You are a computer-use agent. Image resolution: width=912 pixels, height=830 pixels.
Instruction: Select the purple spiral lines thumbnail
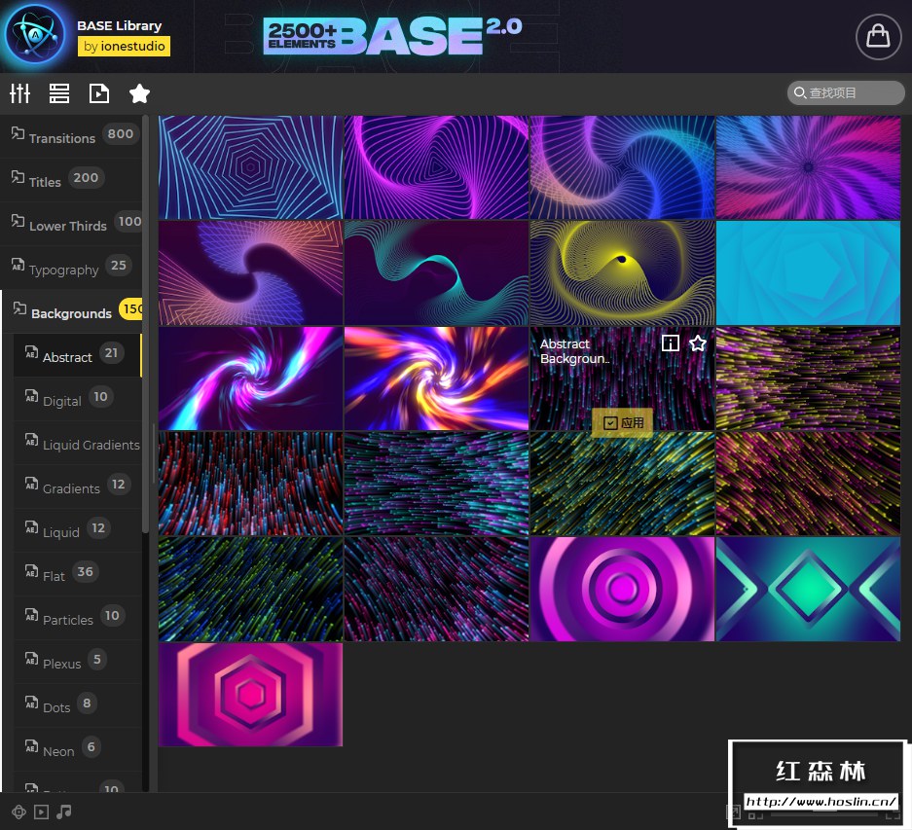436,167
